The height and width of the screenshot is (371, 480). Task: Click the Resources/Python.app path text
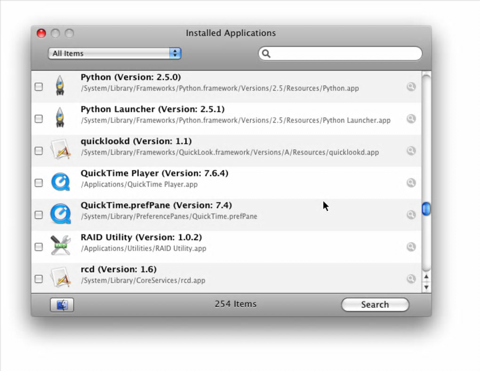[220, 88]
